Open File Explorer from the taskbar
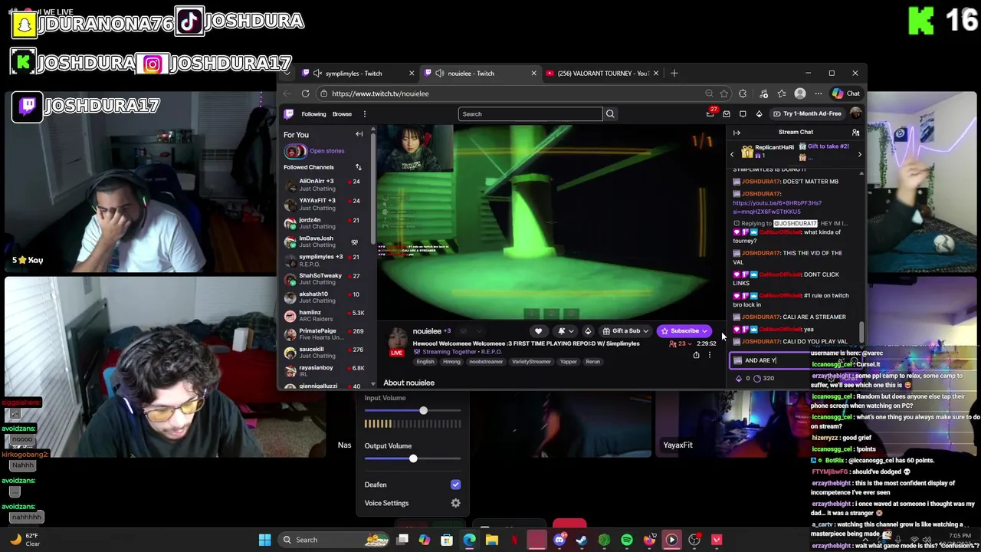Screen dimensions: 981x552 click(x=492, y=540)
